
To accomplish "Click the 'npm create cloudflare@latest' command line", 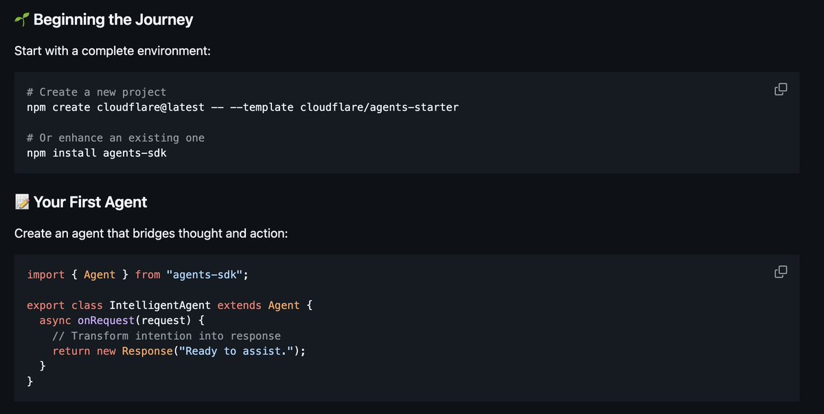I will 242,107.
